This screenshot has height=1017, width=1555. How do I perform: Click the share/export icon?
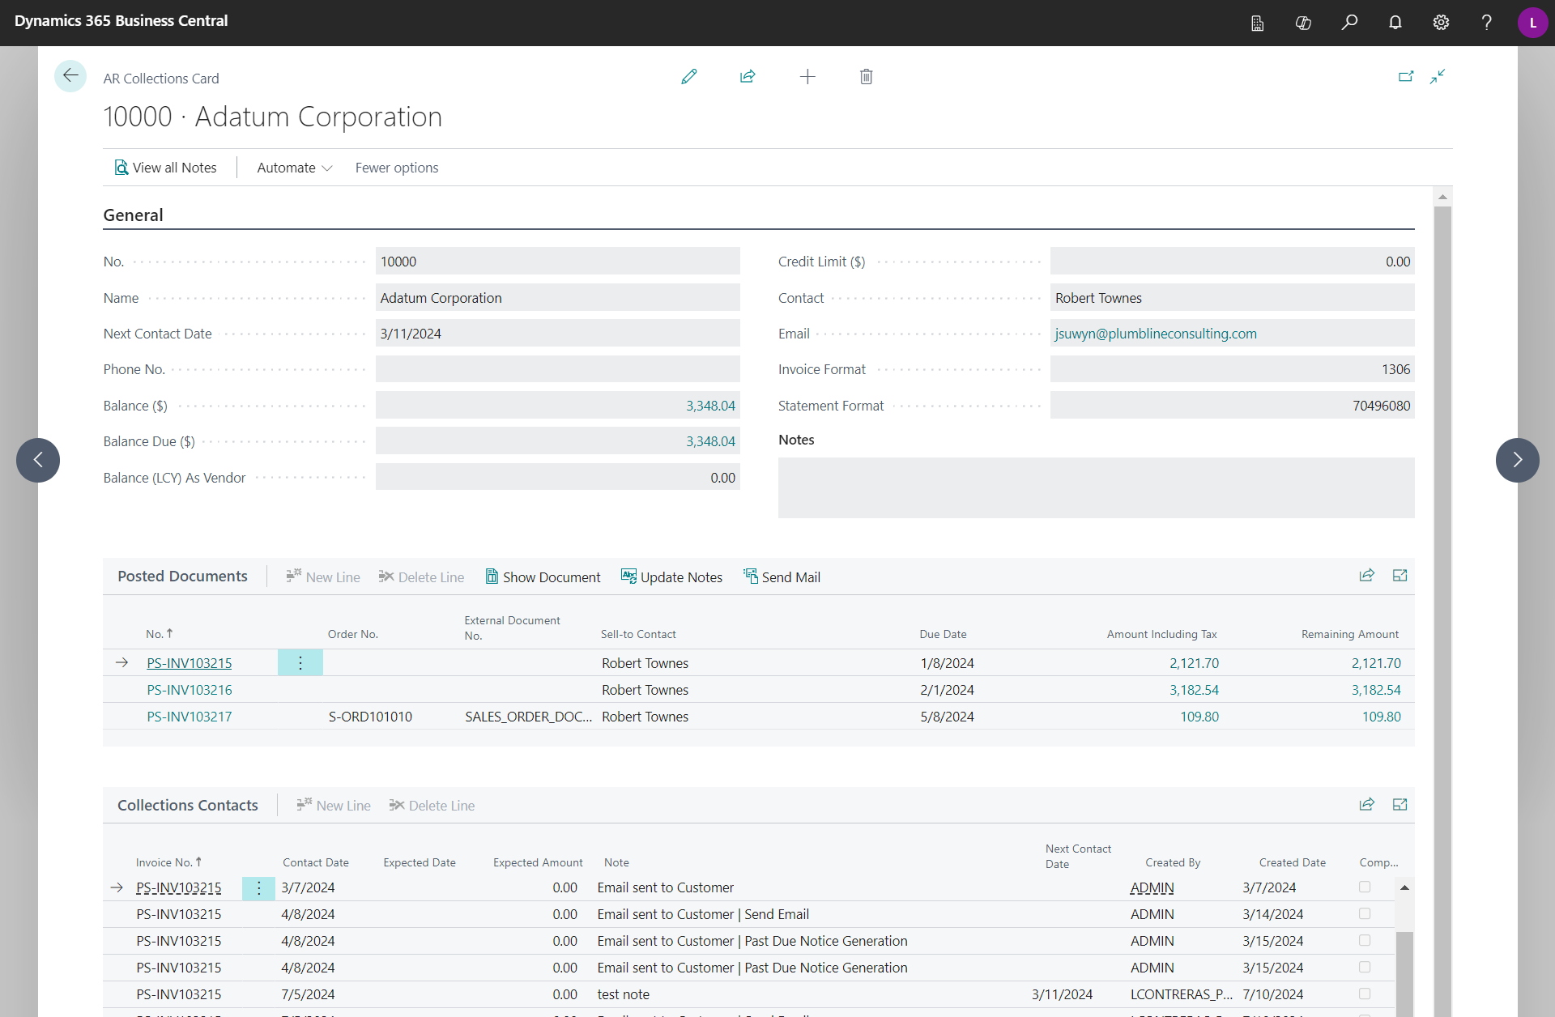(747, 76)
